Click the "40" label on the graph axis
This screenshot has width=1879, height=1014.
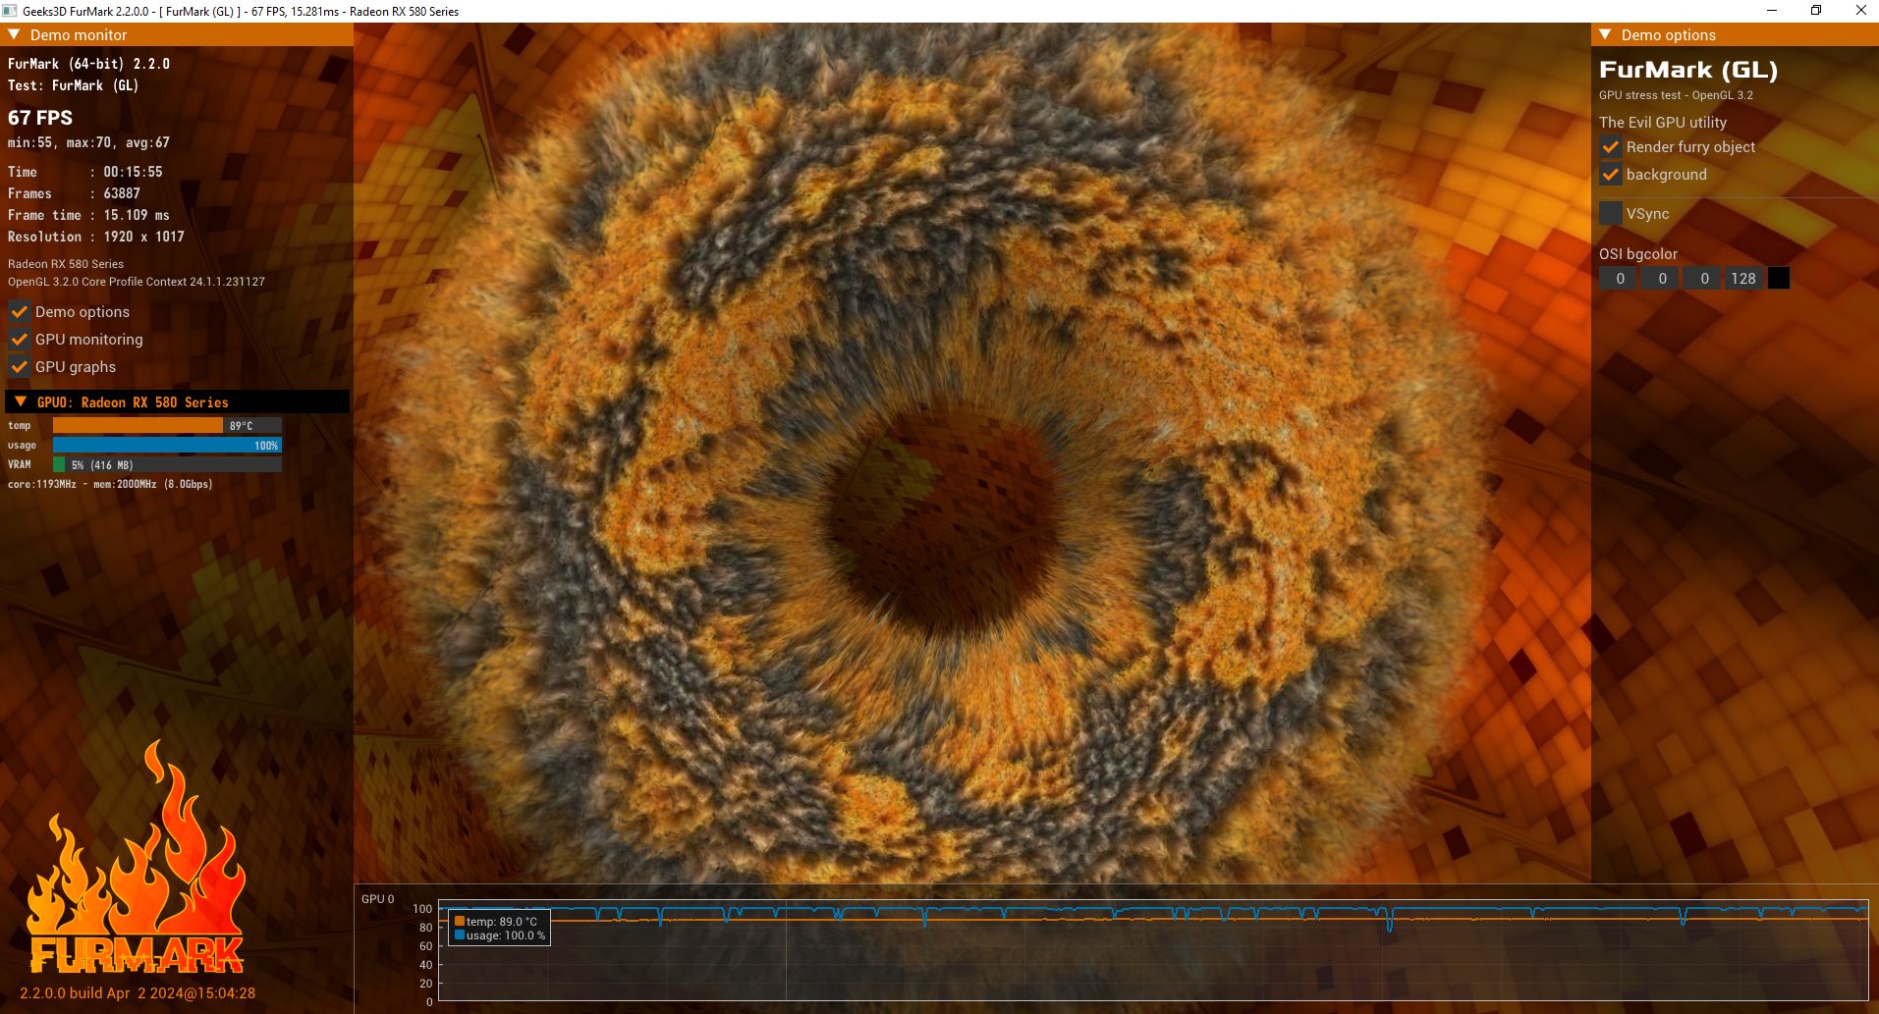tap(425, 965)
